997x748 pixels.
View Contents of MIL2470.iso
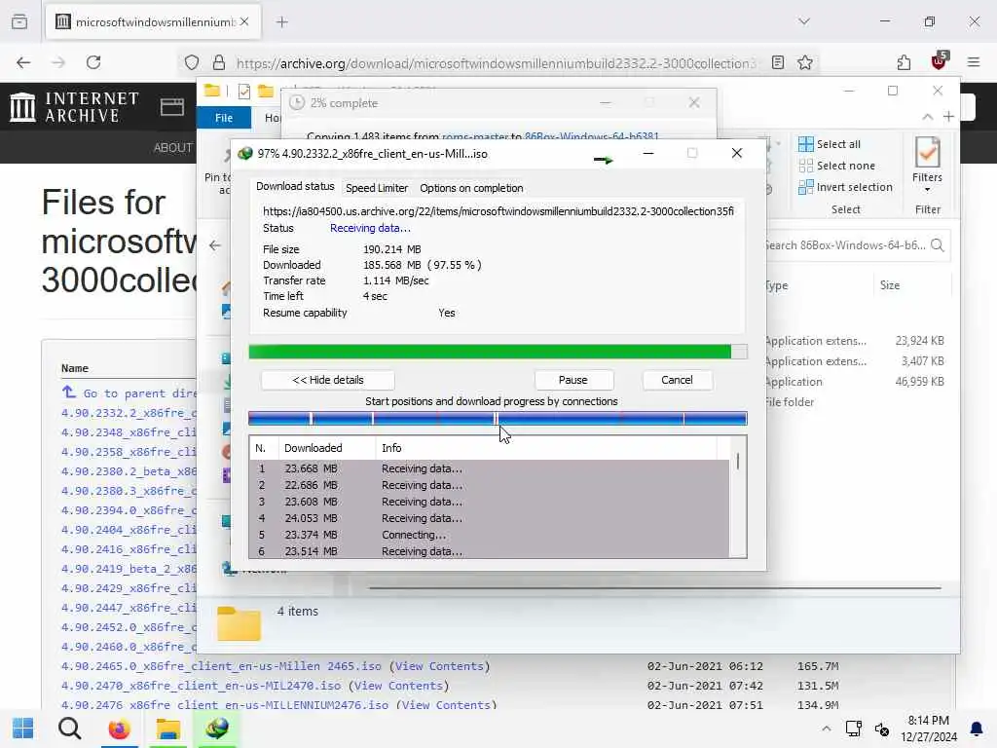click(398, 686)
